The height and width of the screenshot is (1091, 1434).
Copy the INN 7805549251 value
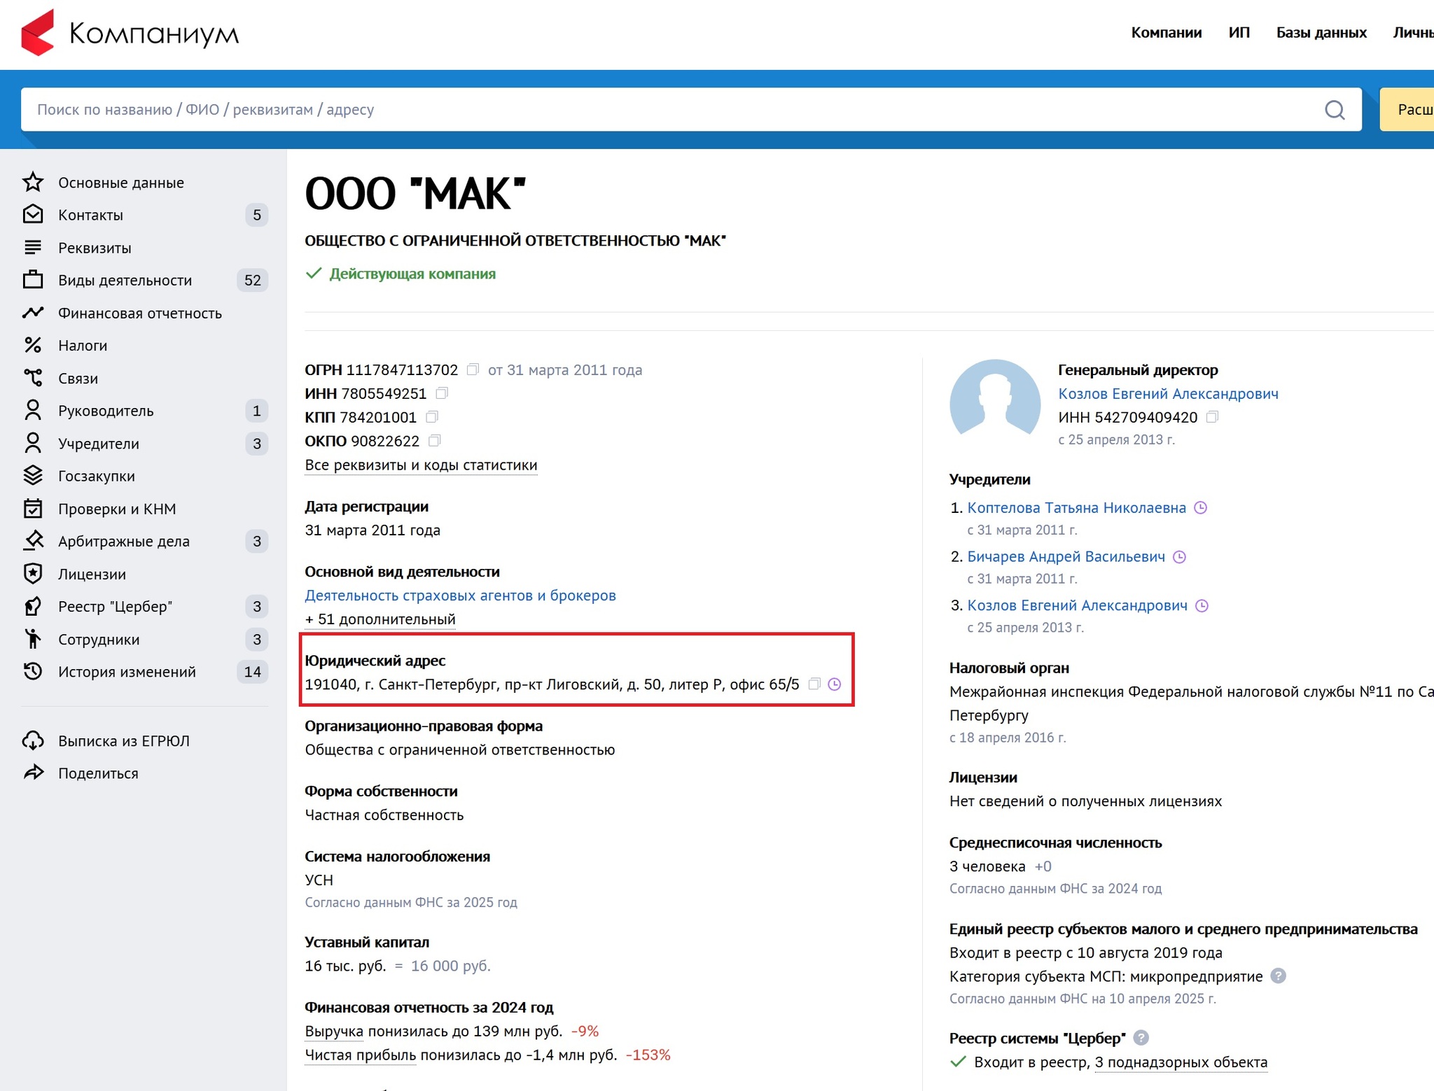coord(442,393)
